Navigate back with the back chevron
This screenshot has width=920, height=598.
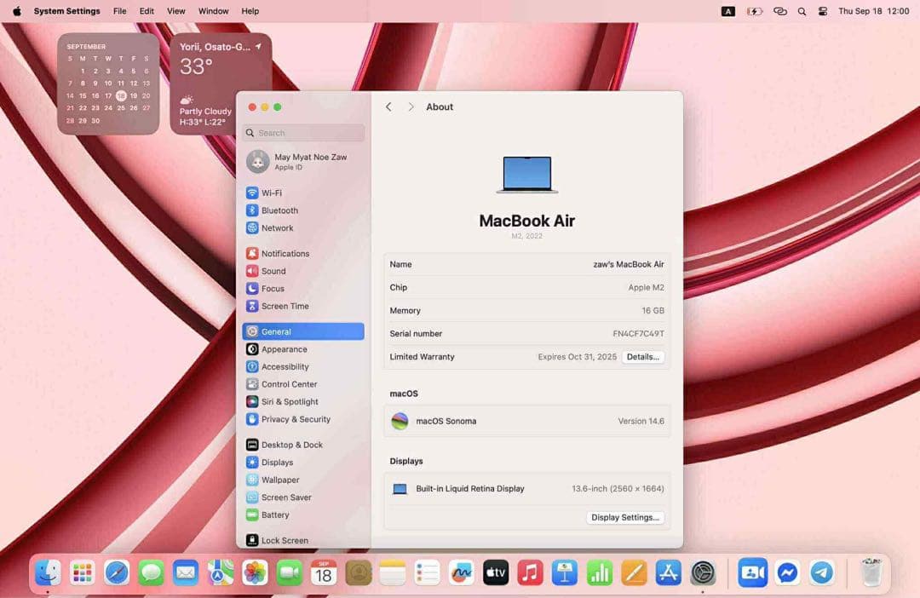[388, 106]
